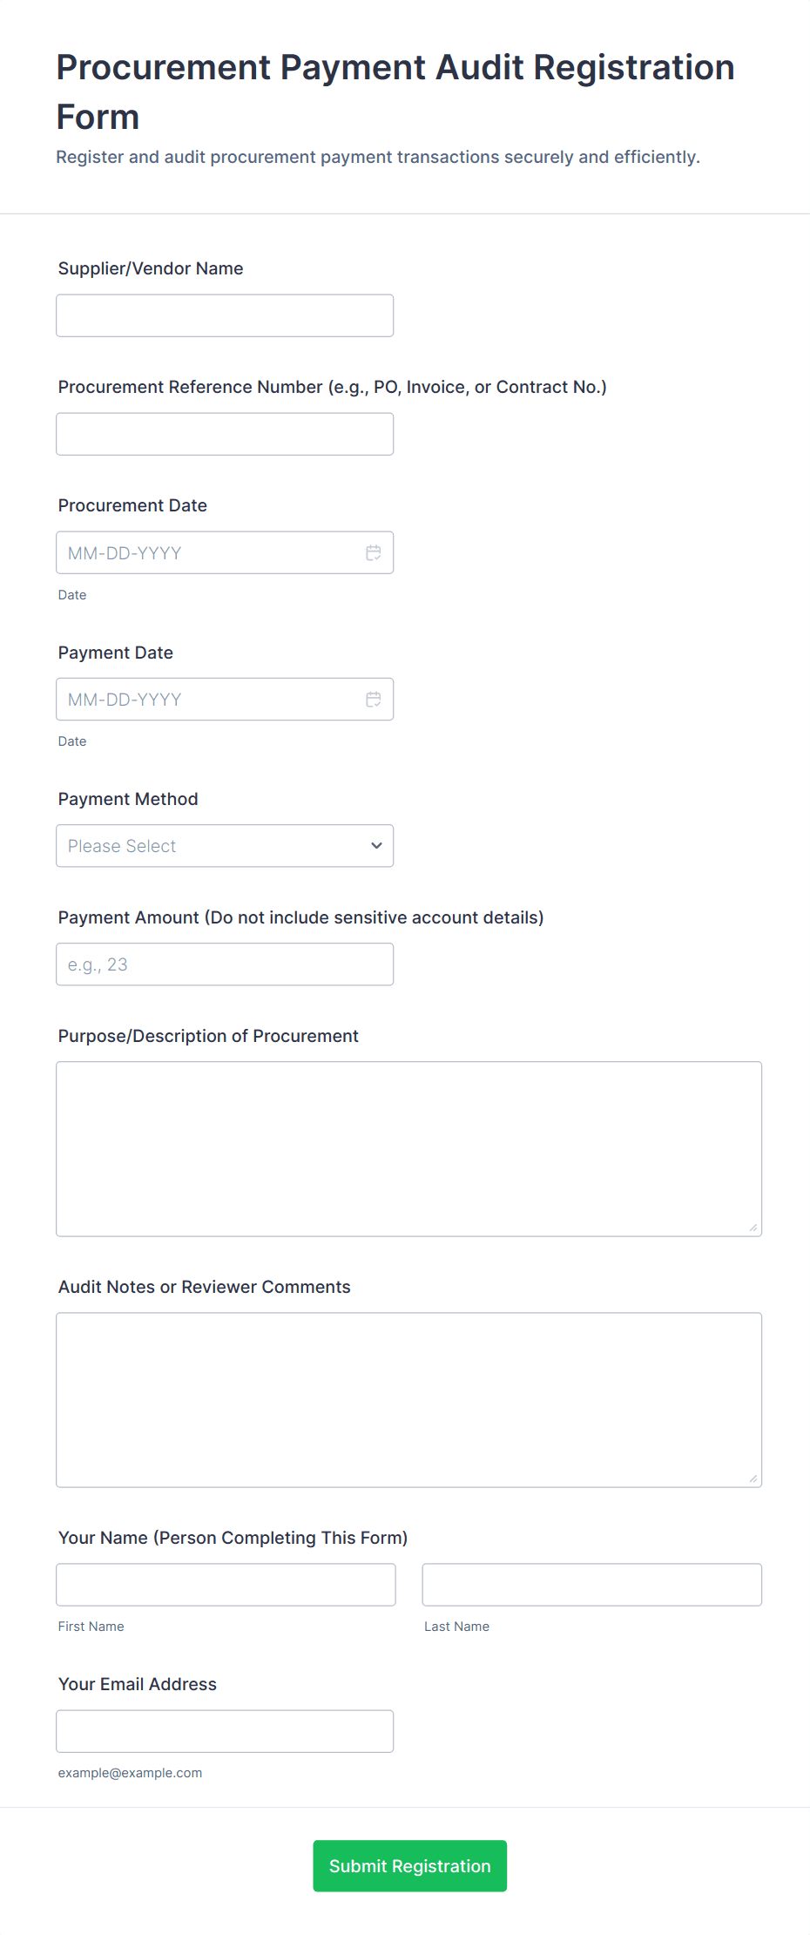
Task: Click the Your Email Address input
Action: 225,1731
